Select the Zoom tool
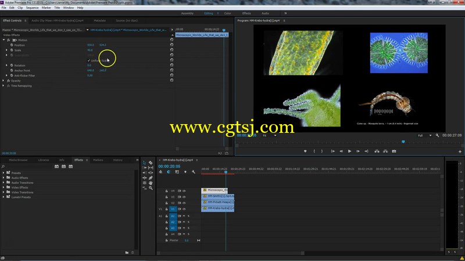 tap(151, 188)
